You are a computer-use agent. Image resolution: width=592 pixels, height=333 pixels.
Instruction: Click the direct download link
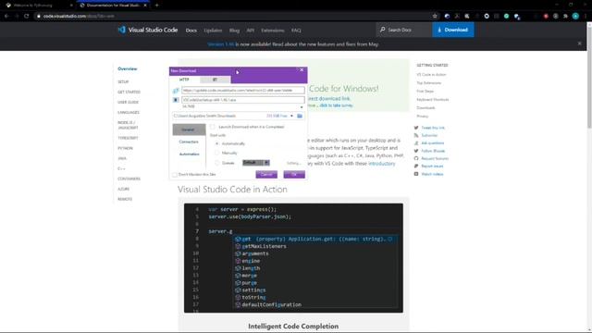tap(329, 99)
